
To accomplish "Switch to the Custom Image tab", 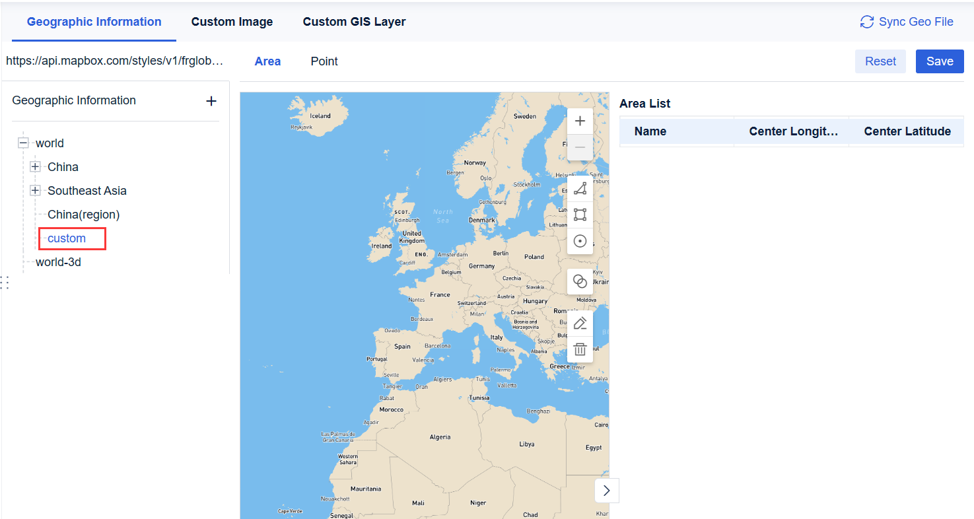I will pyautogui.click(x=232, y=21).
